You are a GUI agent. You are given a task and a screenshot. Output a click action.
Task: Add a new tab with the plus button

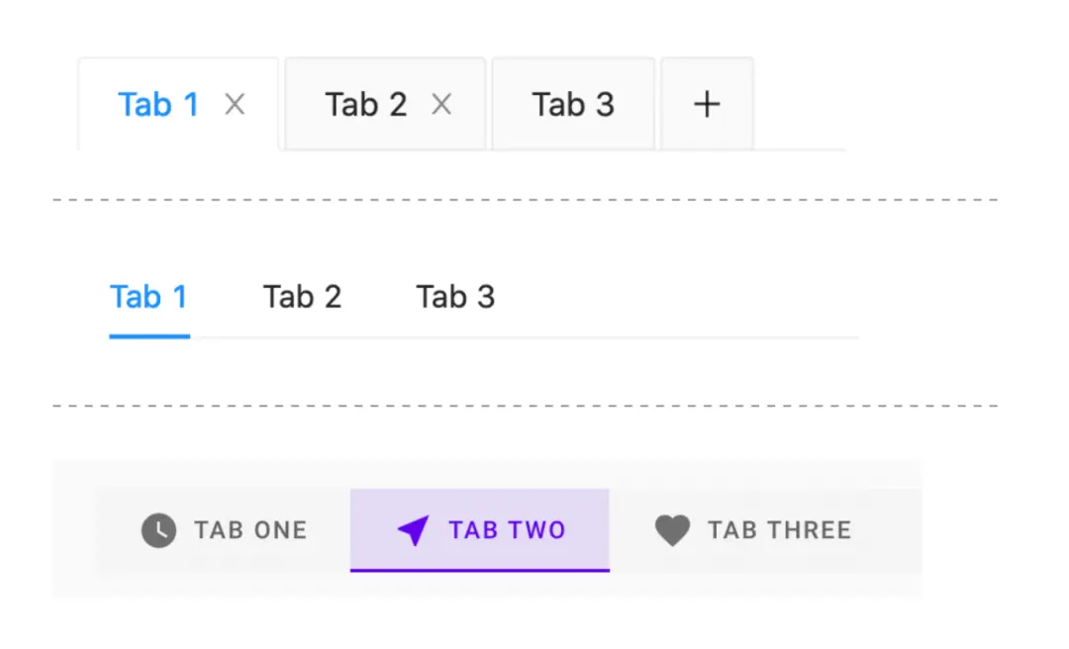point(707,104)
